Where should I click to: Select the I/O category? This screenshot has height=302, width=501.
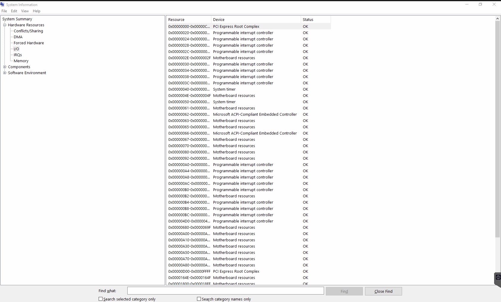[16, 49]
